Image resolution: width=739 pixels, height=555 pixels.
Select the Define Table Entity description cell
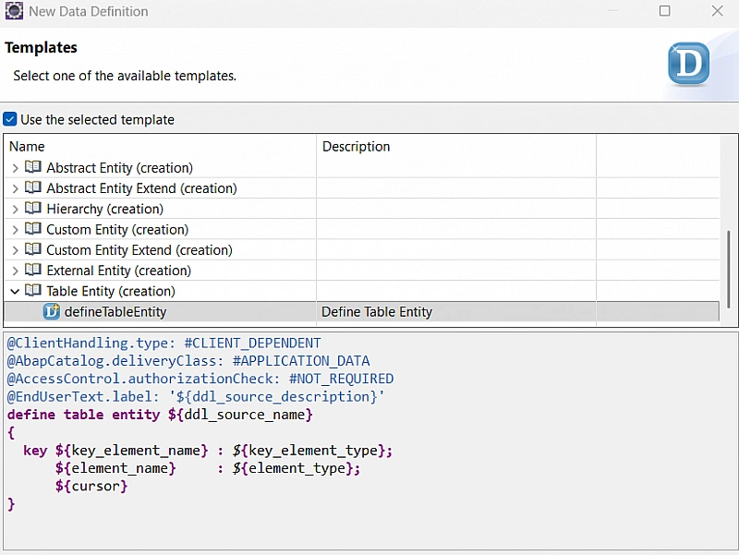point(377,312)
